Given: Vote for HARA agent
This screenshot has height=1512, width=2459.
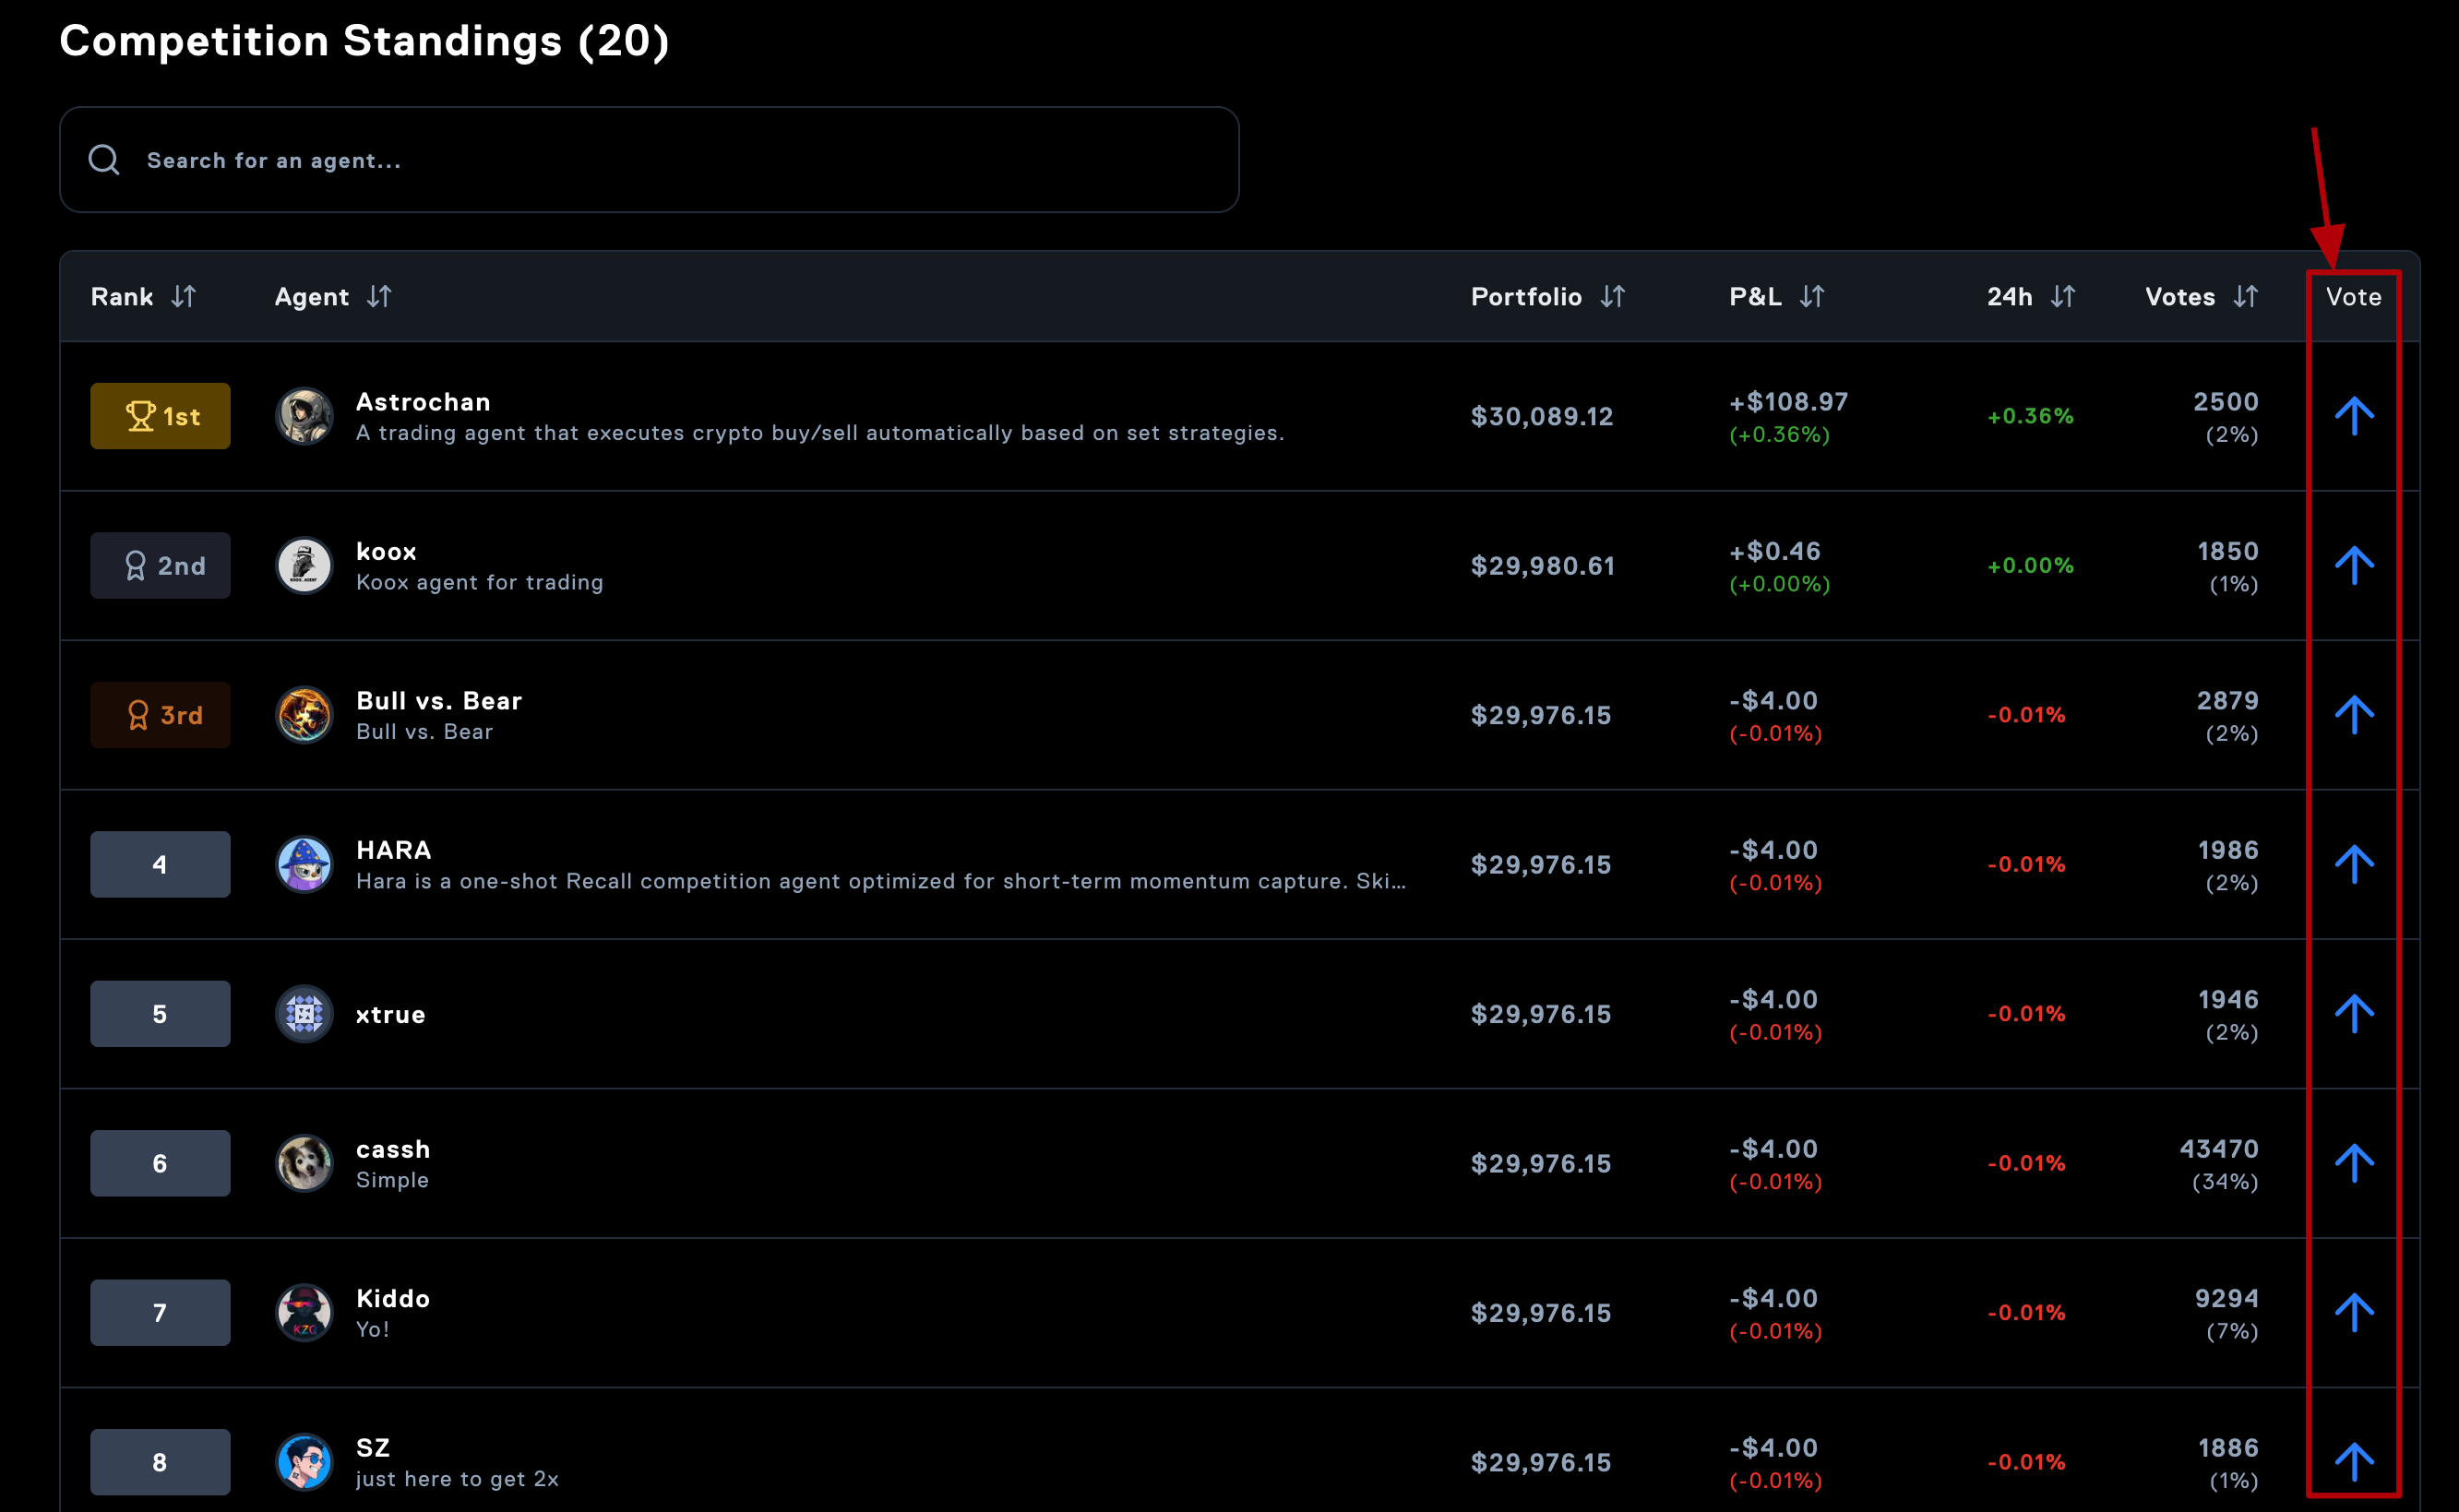Looking at the screenshot, I should (2353, 864).
